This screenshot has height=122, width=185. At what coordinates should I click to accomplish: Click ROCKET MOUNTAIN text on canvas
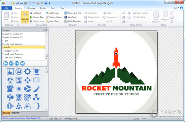tap(117, 88)
